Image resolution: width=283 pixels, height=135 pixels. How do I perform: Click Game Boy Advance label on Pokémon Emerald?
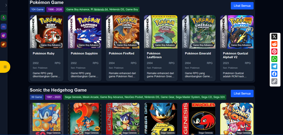point(203,45)
